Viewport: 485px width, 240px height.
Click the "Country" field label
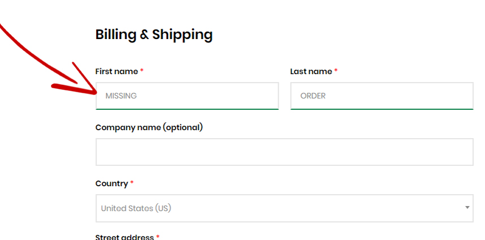112,183
